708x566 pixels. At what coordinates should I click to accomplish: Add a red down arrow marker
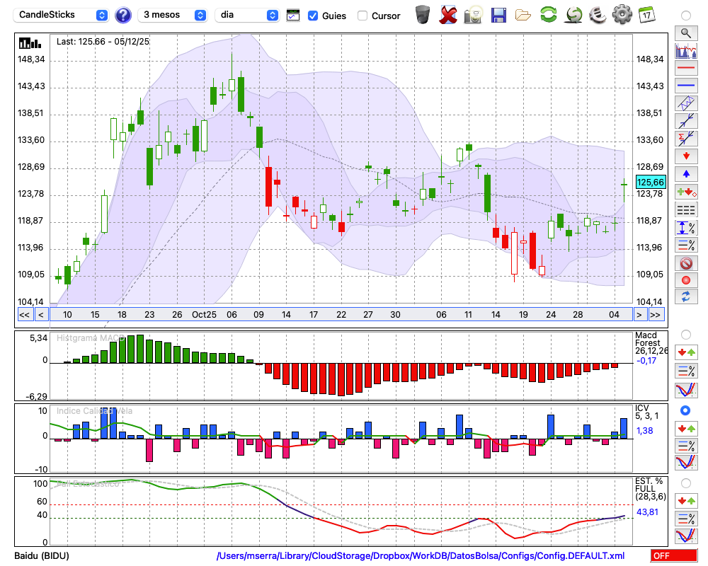tap(685, 156)
